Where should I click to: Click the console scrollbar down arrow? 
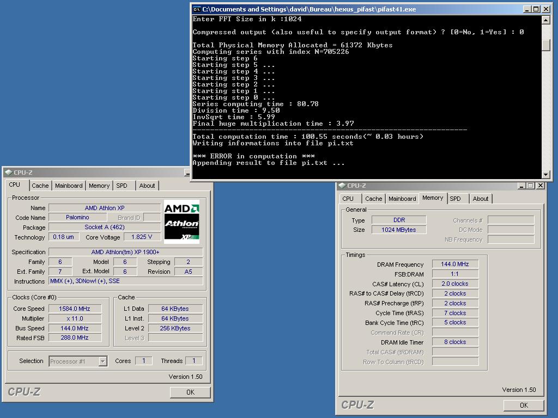point(545,174)
